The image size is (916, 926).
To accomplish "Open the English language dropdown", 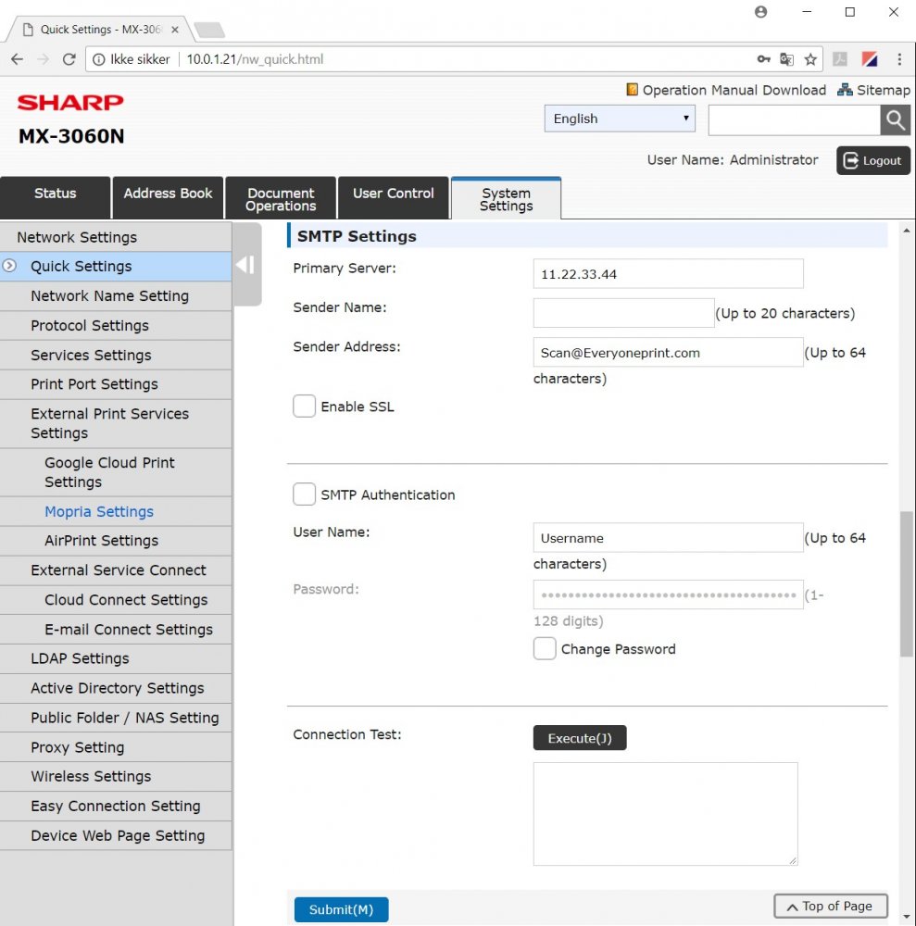I will (620, 119).
